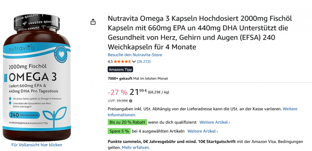Click the green "Spare 5 %" badge

point(119,131)
